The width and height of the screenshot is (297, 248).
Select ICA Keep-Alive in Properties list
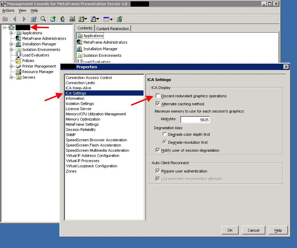pos(104,88)
